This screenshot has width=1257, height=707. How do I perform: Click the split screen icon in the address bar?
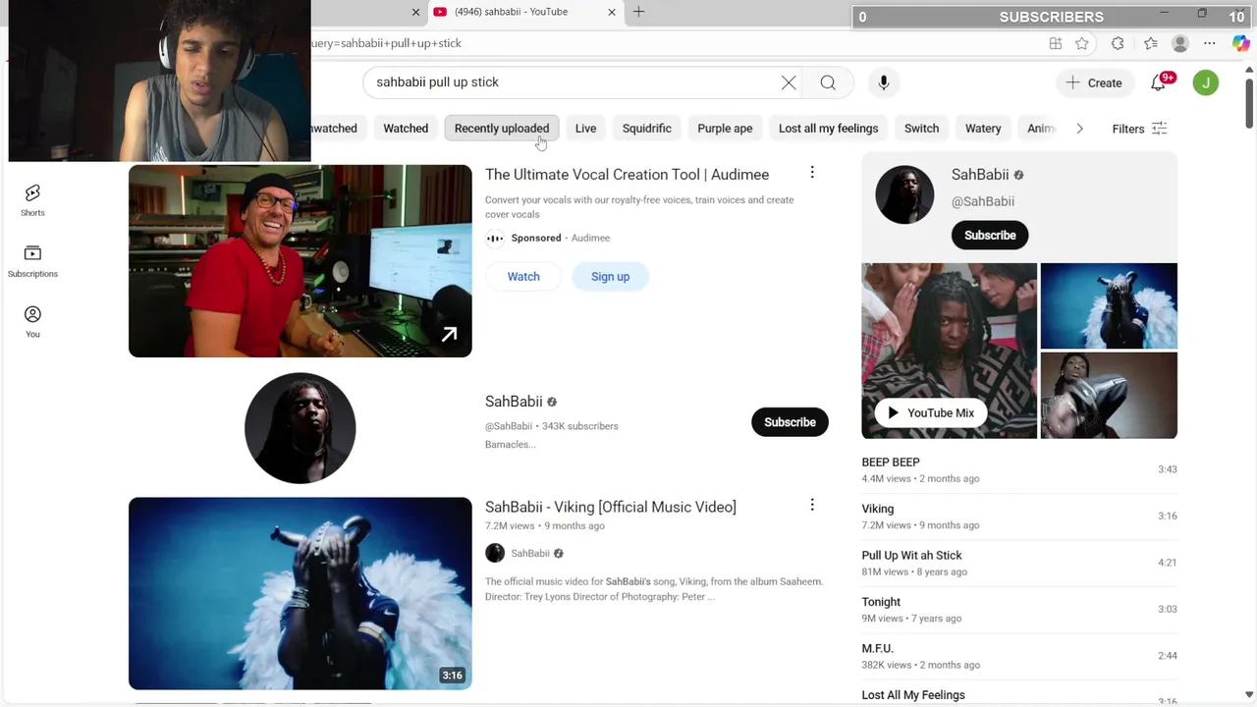pyautogui.click(x=1056, y=43)
